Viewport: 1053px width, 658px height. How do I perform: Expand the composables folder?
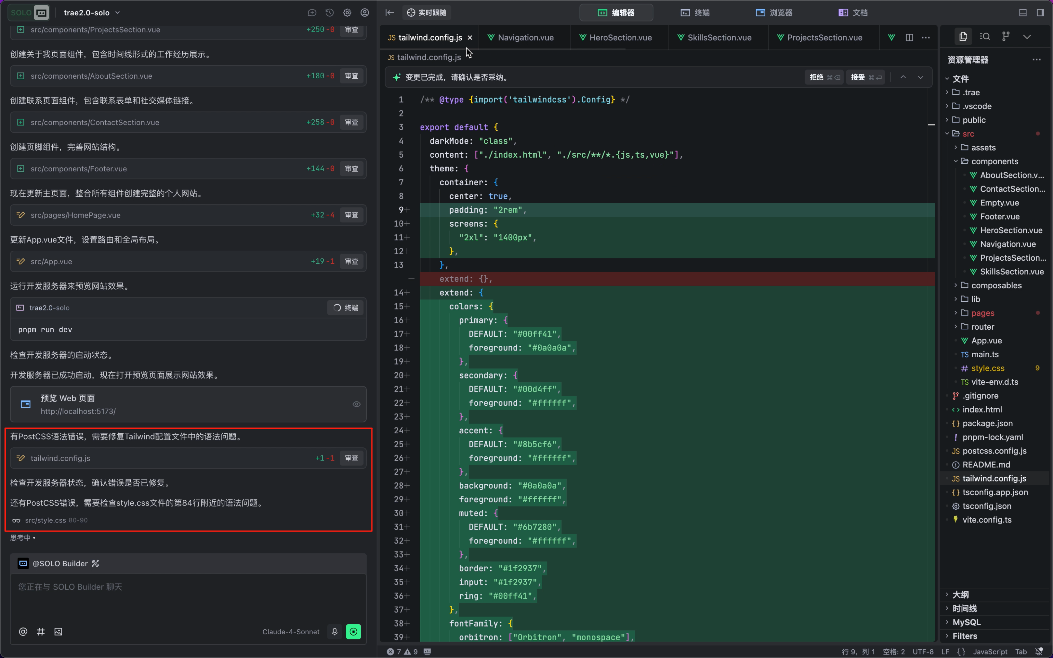(x=996, y=285)
